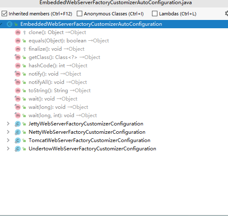228x216 pixels.
Task: Click the public lock icon beside equals(Object)
Action: (x=24, y=41)
